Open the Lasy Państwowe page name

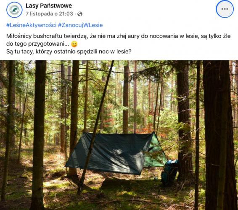click(49, 6)
